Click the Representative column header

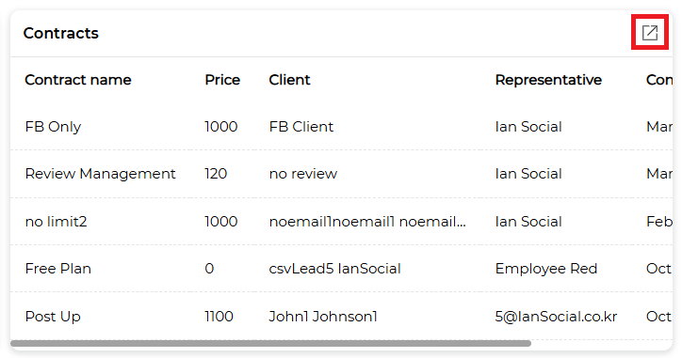(x=548, y=80)
